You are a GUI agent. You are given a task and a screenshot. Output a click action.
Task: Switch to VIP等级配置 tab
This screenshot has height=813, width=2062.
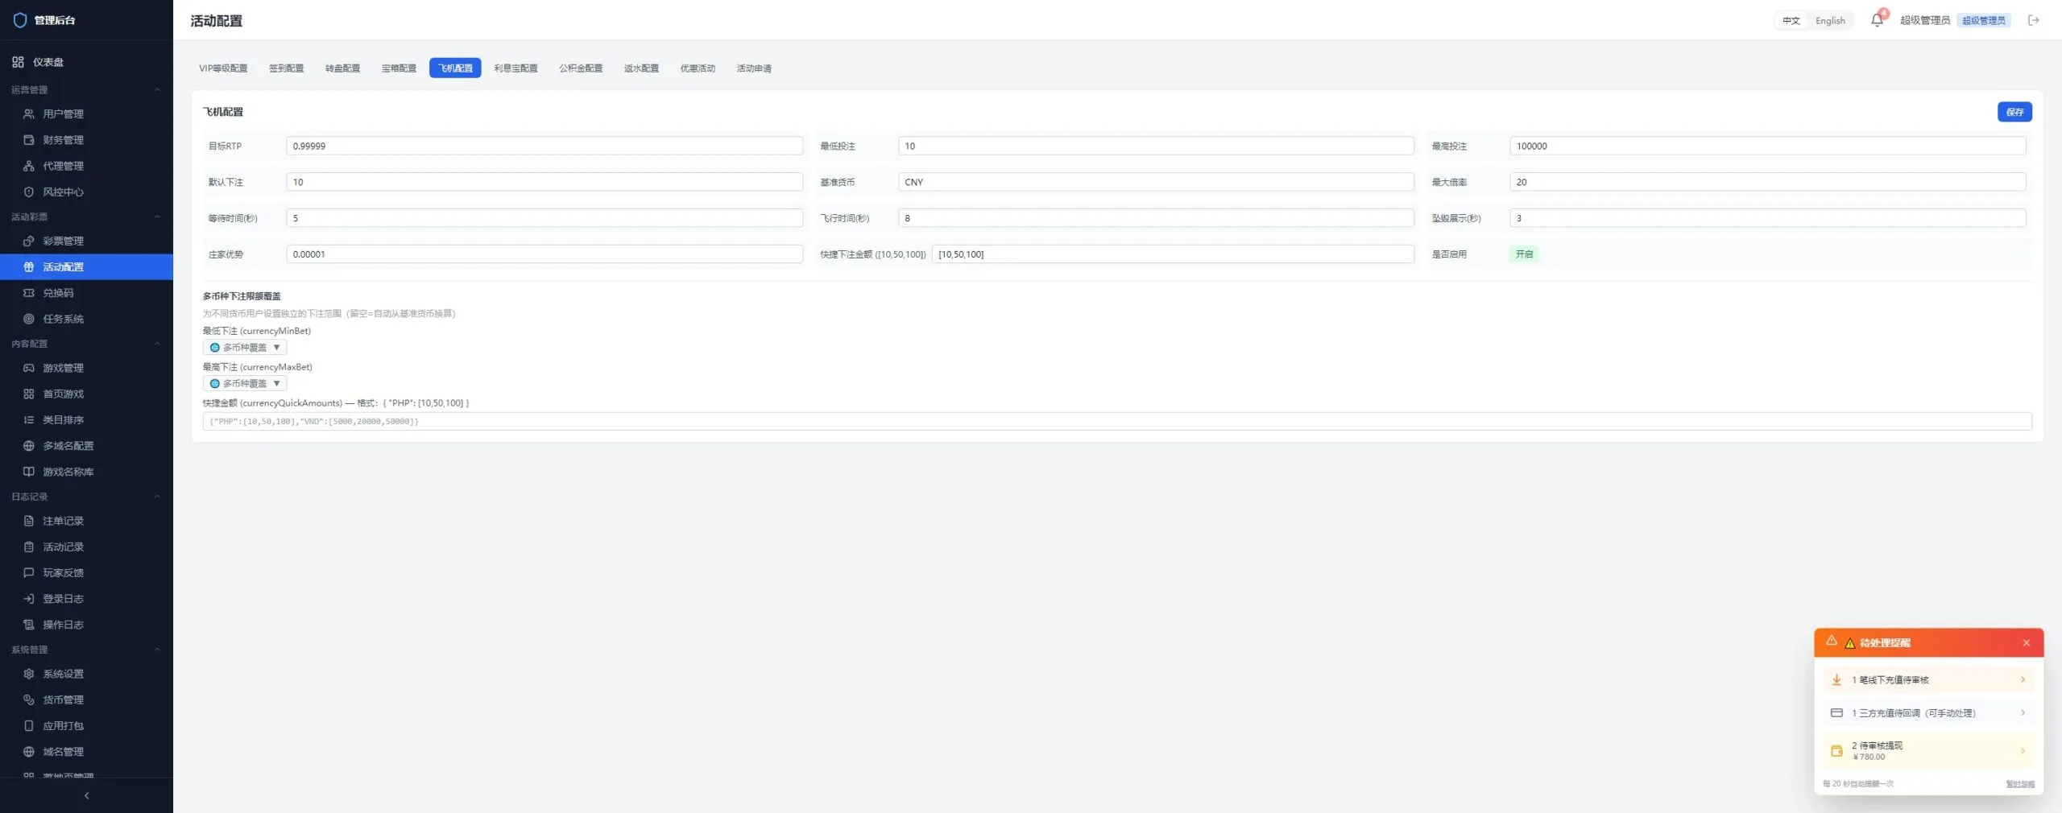(223, 68)
